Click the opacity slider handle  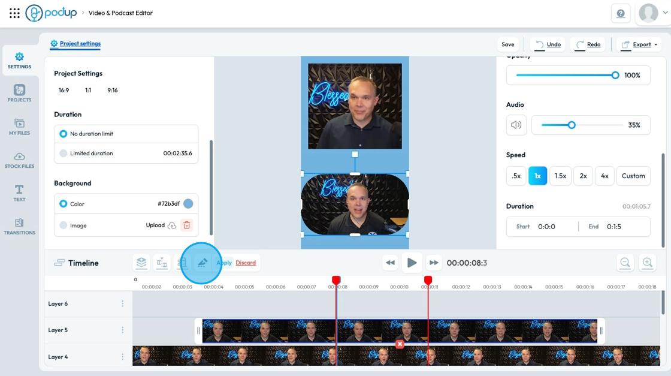pos(615,76)
